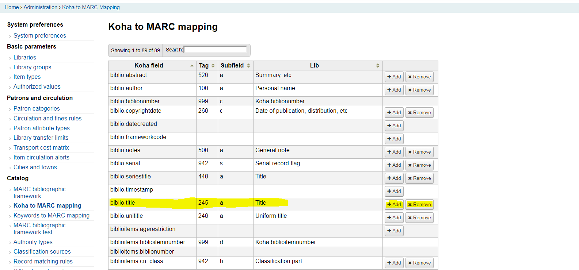The height and width of the screenshot is (270, 579).
Task: Remove mapping for biblio.copyrightdate
Action: (419, 112)
